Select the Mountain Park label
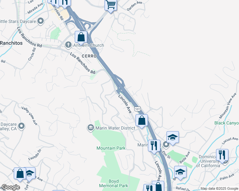 coord(111,148)
